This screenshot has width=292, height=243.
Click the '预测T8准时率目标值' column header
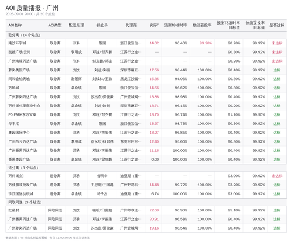228,25
